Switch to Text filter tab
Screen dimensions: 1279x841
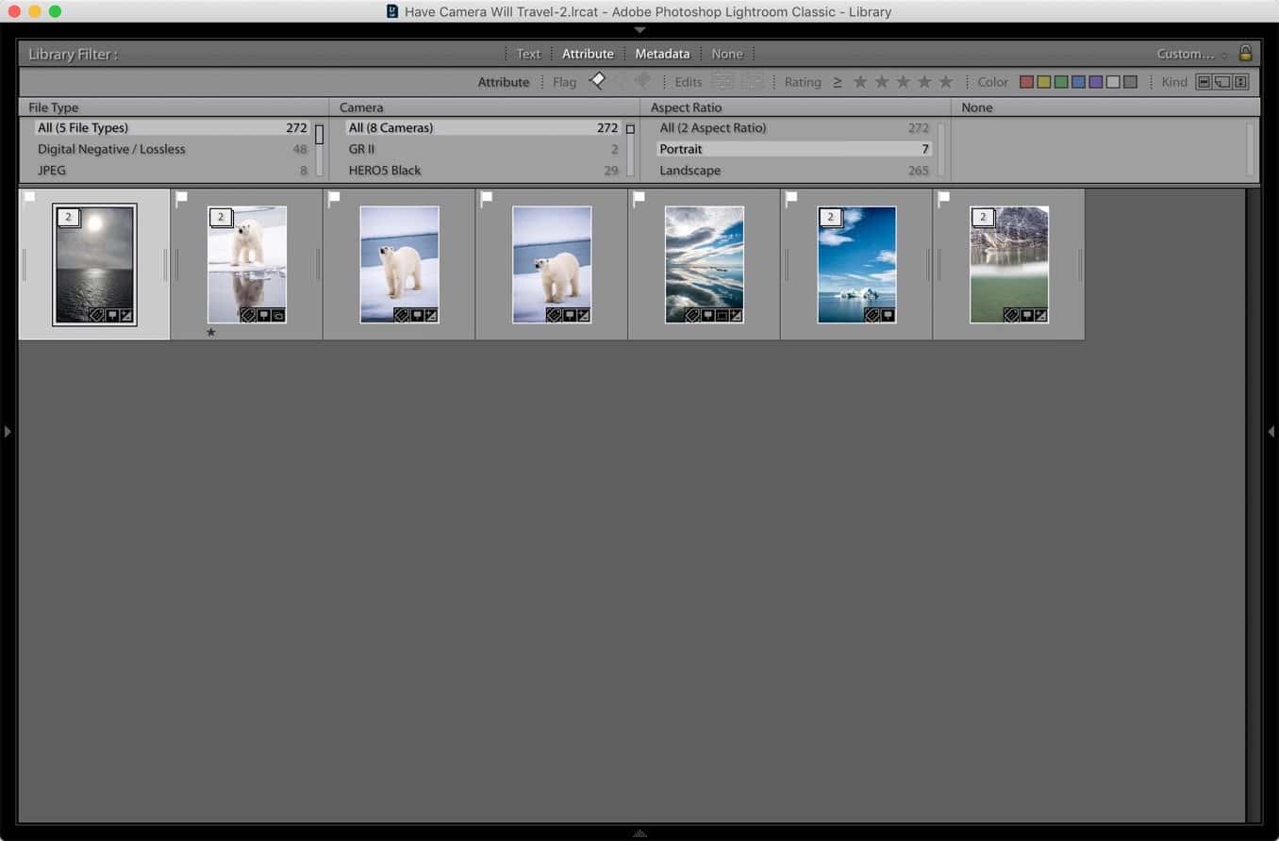[528, 54]
